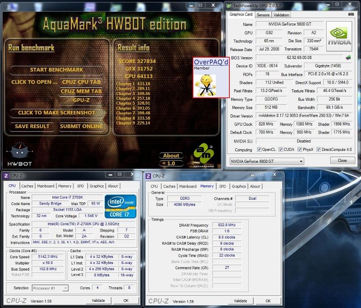Open SPD tab in left CPU-Z window

[x=81, y=186]
